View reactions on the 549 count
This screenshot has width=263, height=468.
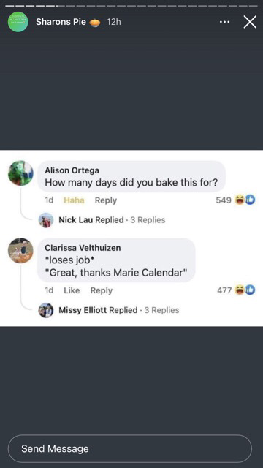[x=235, y=200]
